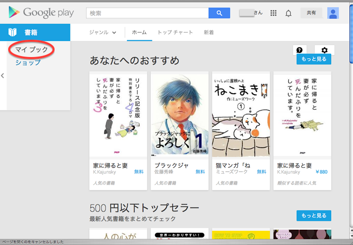Click 類似する読者に人気 label
Screen dimensions: 353x245
297,183
